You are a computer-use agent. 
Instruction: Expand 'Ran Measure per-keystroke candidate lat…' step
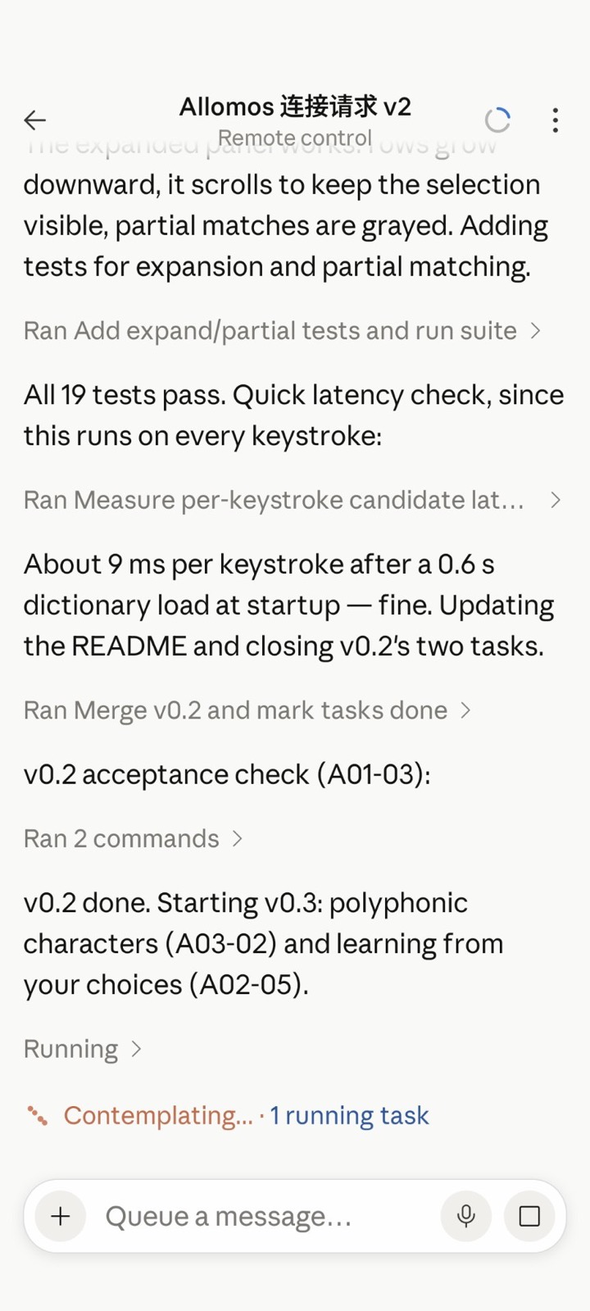[293, 500]
